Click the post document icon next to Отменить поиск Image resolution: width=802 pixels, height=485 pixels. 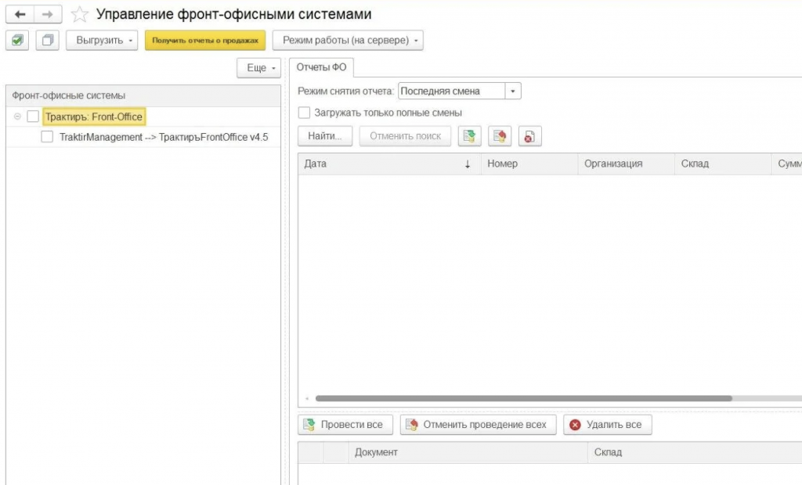click(x=470, y=136)
